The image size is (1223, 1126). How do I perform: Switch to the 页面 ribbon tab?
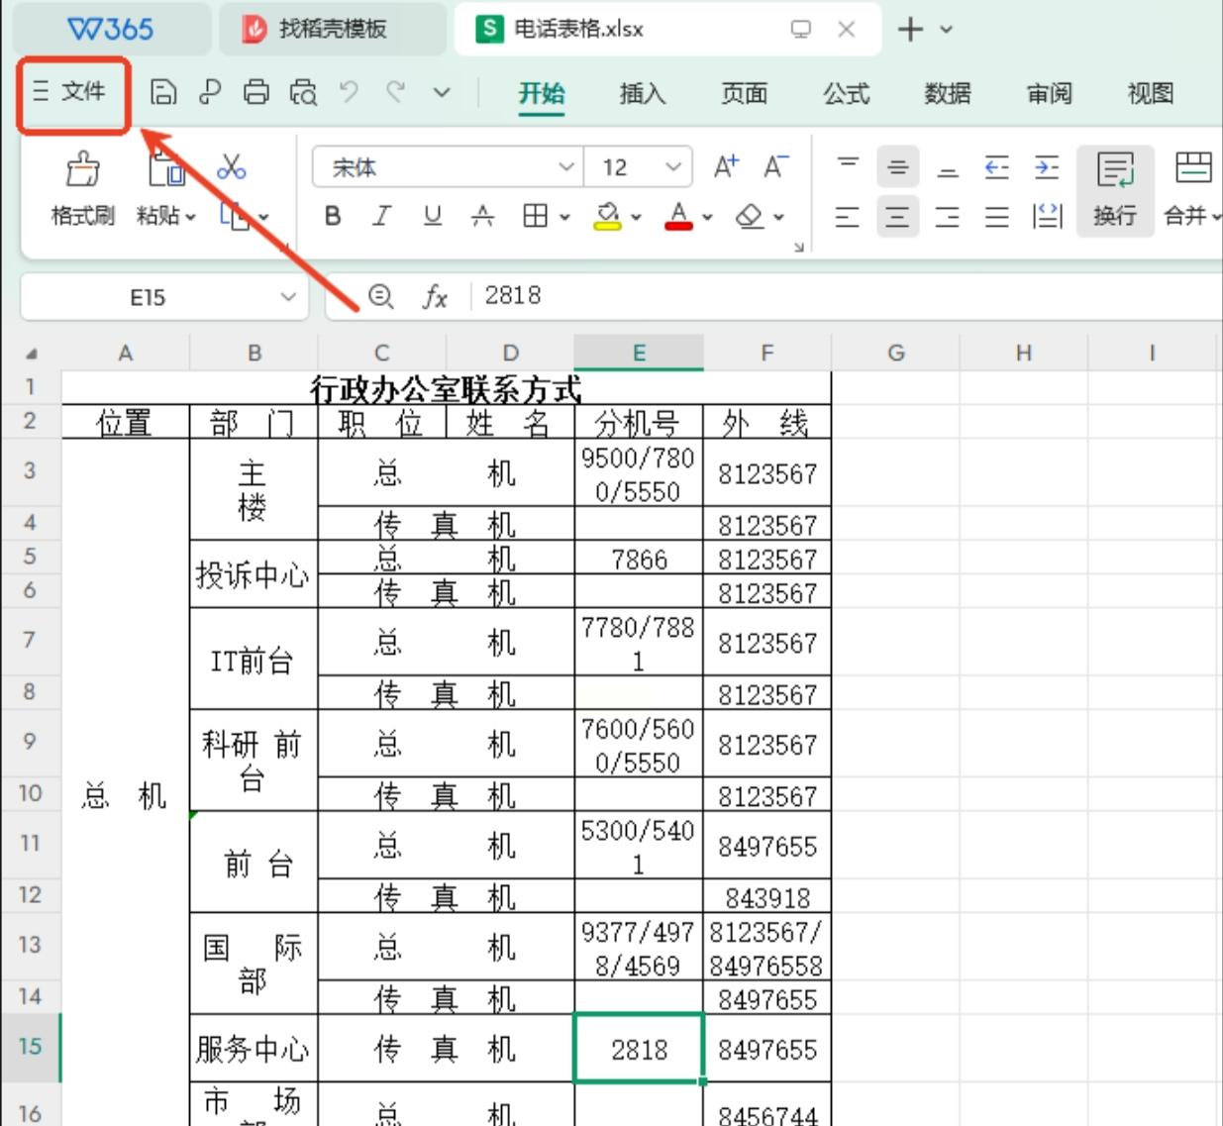745,93
